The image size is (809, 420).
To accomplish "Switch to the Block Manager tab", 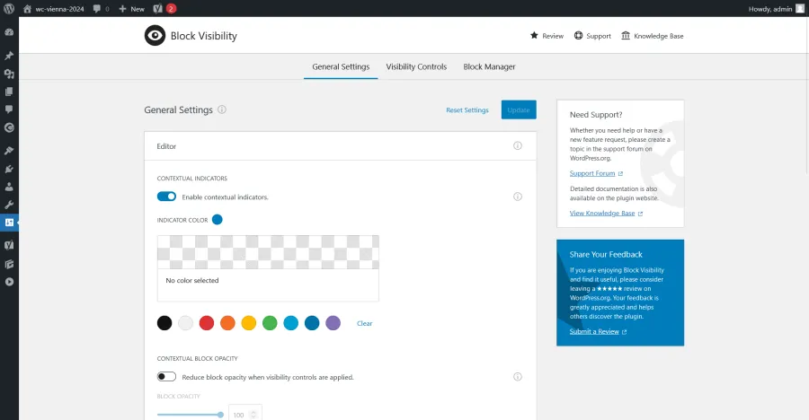I will point(489,66).
